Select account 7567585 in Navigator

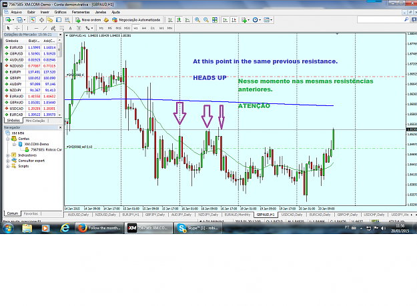click(x=43, y=150)
